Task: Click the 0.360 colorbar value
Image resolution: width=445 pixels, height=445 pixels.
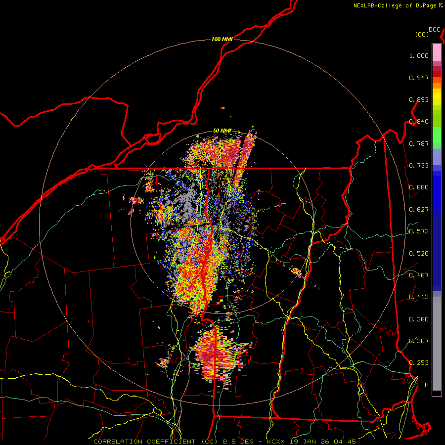Action: point(419,319)
